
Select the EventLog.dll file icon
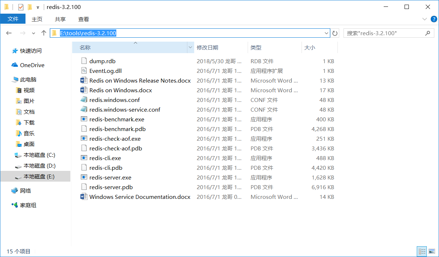[x=84, y=71]
